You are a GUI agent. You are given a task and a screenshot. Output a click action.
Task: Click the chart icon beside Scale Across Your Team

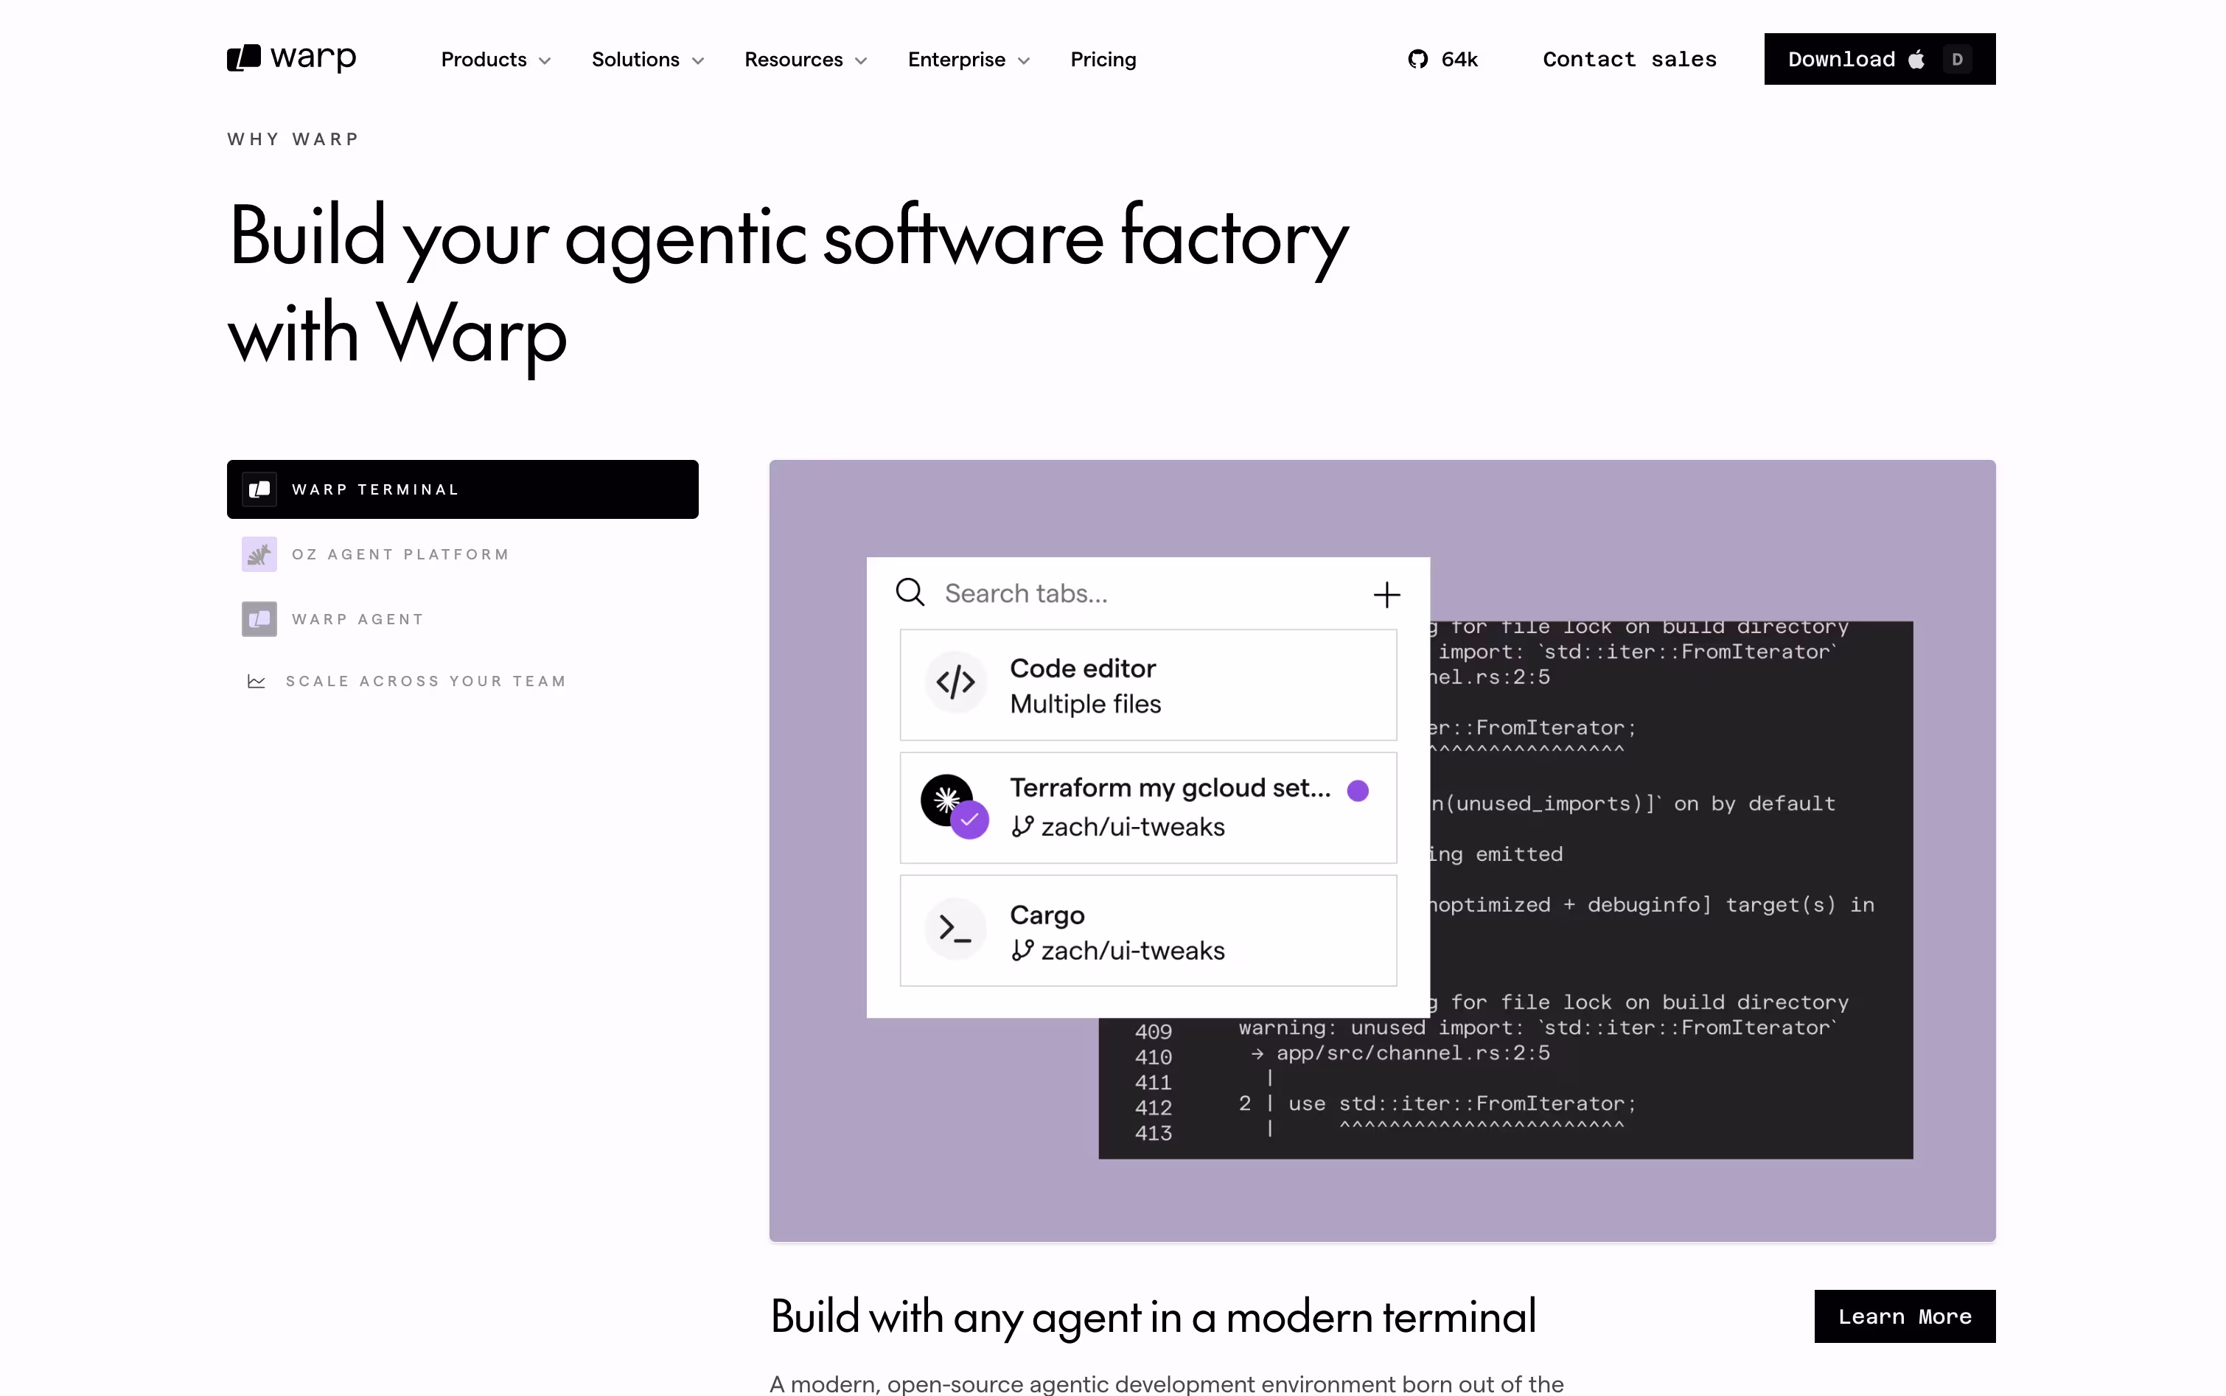tap(257, 681)
